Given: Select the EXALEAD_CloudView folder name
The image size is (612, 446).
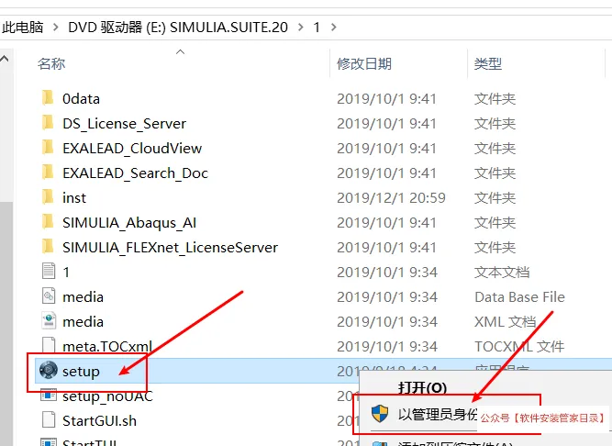Looking at the screenshot, I should coord(132,149).
